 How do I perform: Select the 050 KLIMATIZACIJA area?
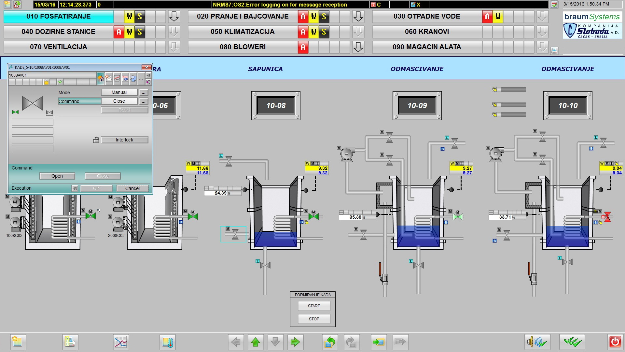(243, 32)
